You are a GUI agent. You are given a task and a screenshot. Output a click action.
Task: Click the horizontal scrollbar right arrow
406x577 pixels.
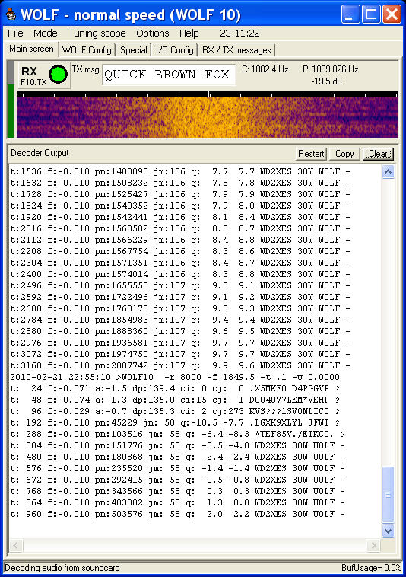coord(373,545)
